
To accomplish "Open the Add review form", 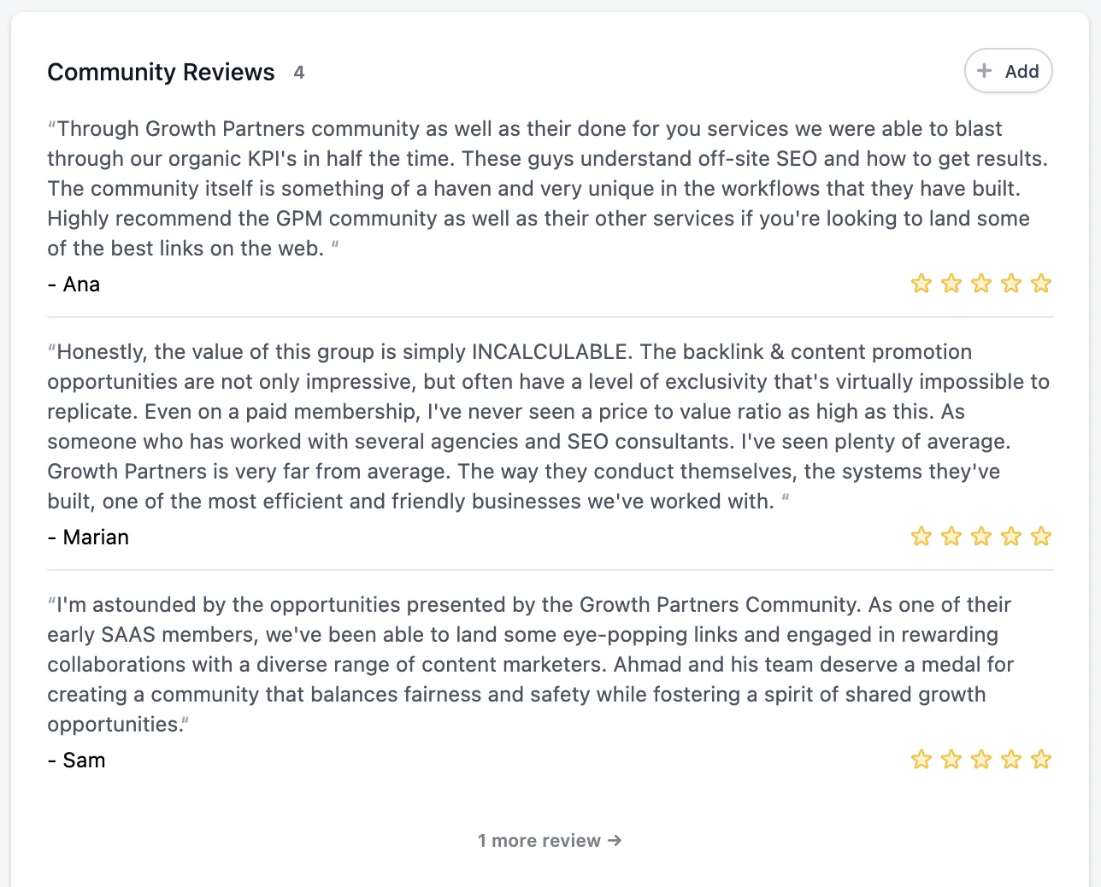I will pos(1008,71).
